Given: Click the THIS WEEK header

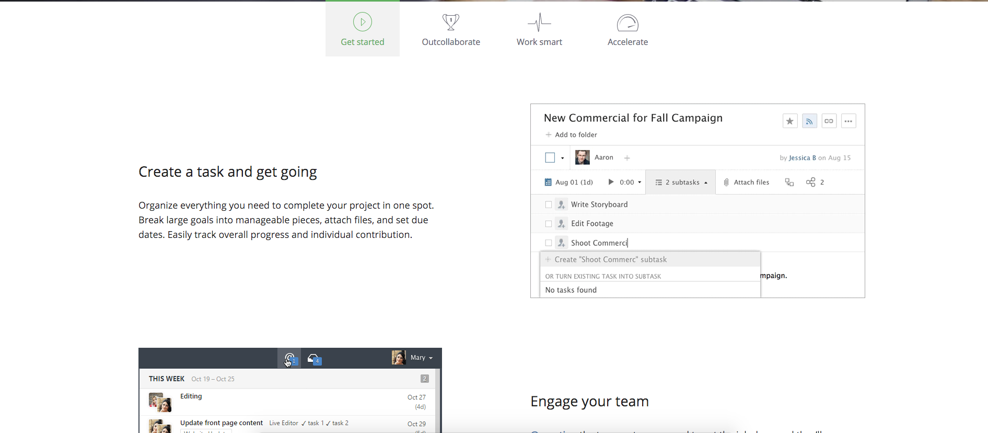Looking at the screenshot, I should [167, 379].
